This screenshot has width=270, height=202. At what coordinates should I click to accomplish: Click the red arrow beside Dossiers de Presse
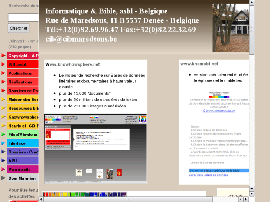(3, 90)
